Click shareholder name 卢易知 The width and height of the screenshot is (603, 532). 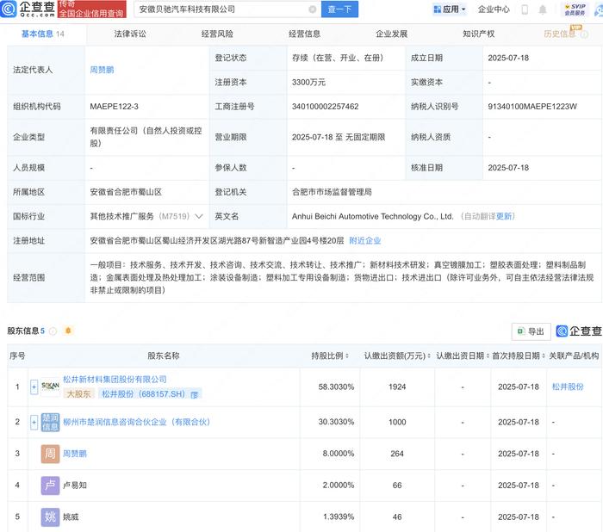tap(75, 486)
